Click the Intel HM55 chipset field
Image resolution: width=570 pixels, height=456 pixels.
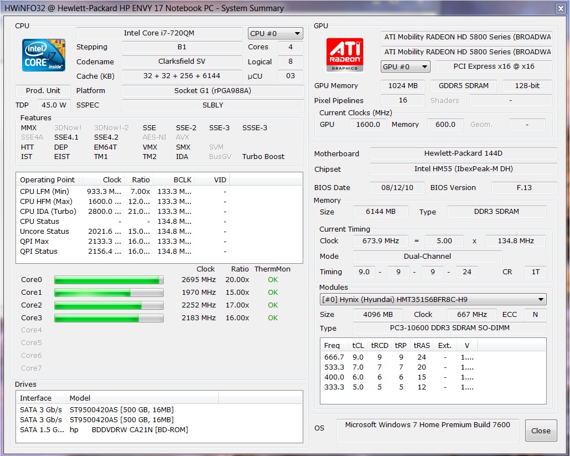463,169
